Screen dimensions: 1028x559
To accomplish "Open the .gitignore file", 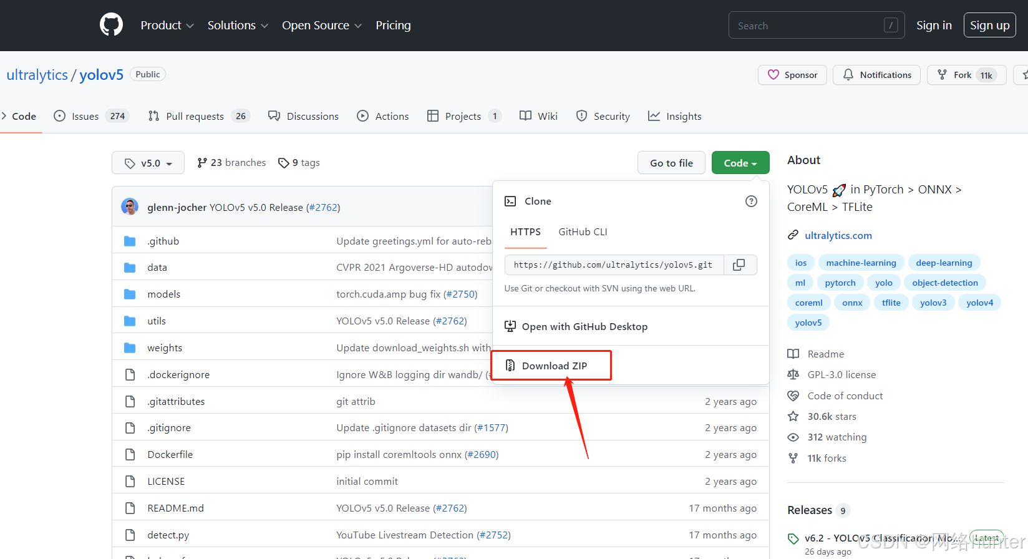I will pos(169,428).
